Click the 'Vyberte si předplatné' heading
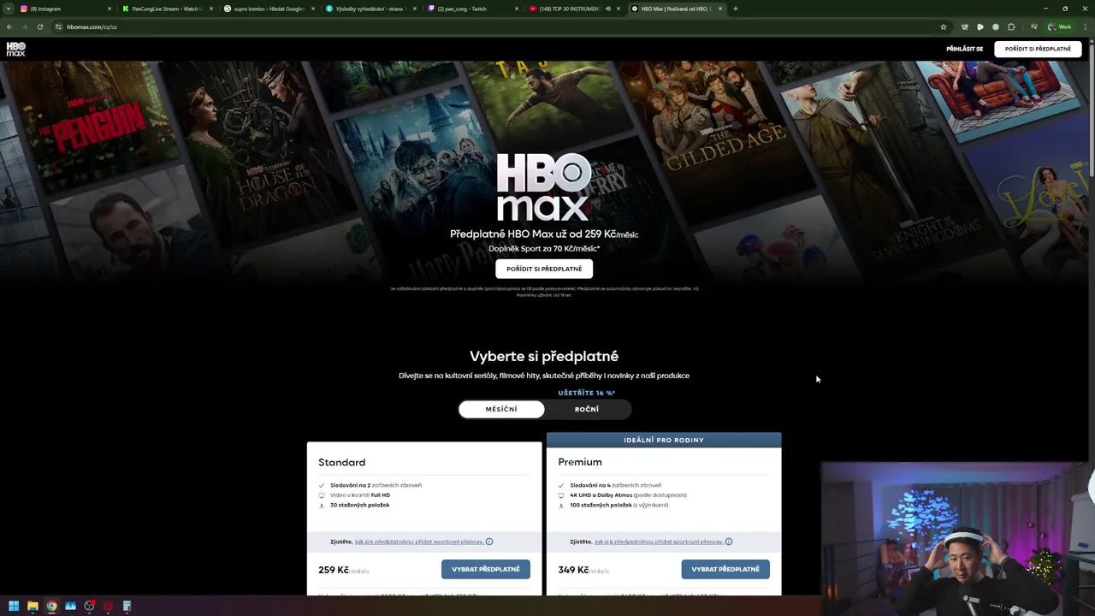Image resolution: width=1095 pixels, height=616 pixels. [x=544, y=356]
